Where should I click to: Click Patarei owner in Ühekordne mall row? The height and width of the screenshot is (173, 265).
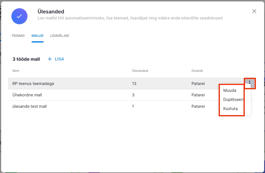(x=198, y=95)
